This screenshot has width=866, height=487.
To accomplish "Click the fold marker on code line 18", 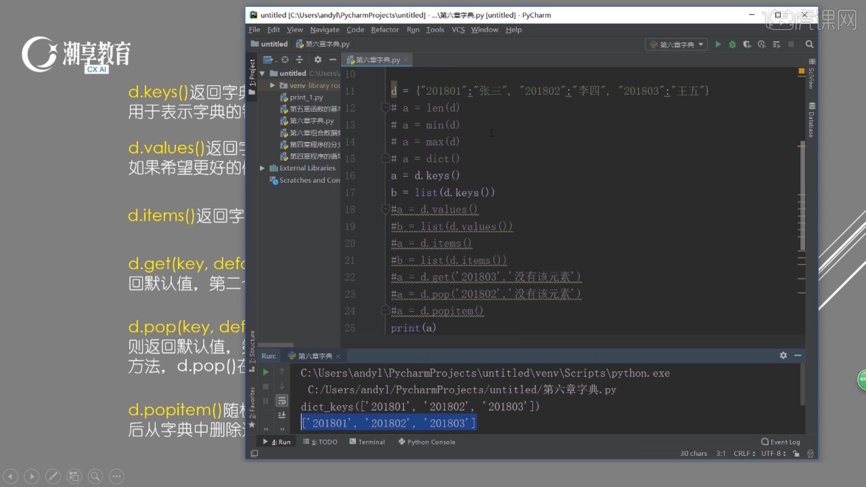I will coord(385,209).
